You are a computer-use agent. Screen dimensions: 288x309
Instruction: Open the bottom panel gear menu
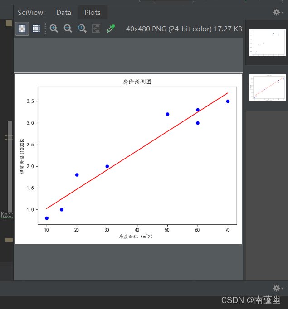tap(278, 288)
